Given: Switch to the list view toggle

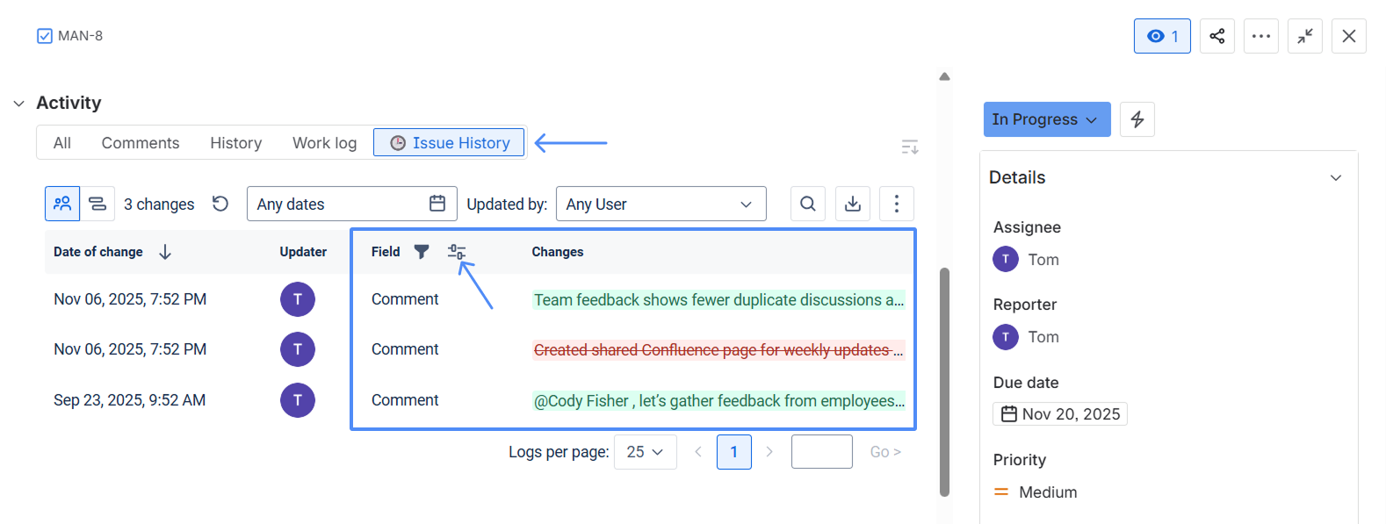Looking at the screenshot, I should (97, 204).
